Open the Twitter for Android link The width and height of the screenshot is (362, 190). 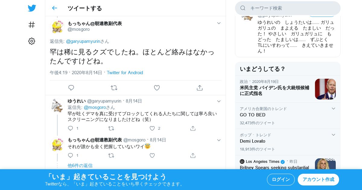(x=125, y=73)
